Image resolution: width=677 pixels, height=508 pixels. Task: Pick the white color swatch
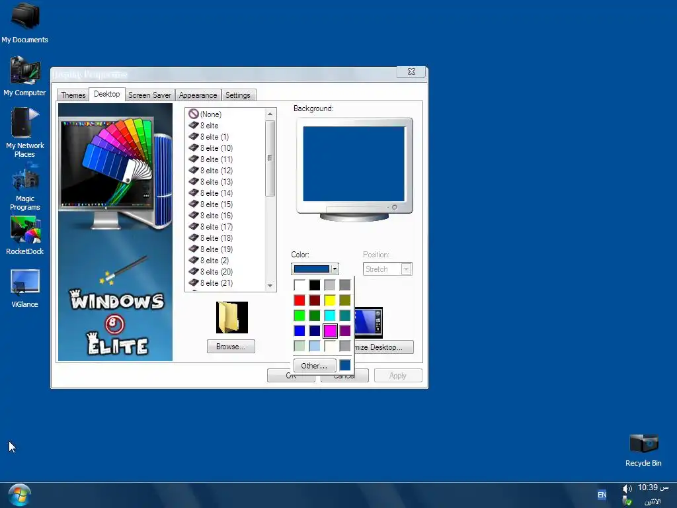pos(299,285)
